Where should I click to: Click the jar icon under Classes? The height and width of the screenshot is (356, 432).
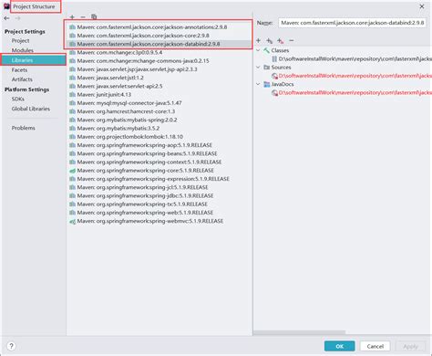pos(274,58)
